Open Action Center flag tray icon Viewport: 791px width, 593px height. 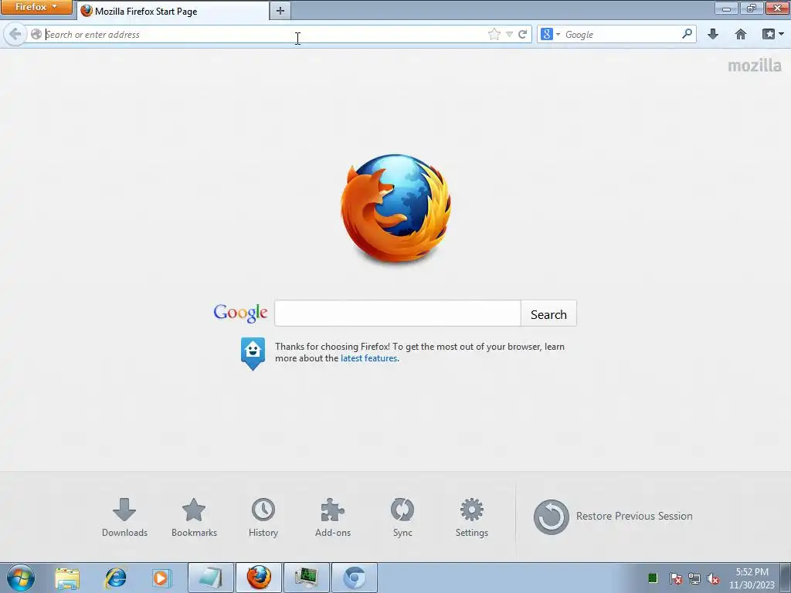tap(675, 578)
